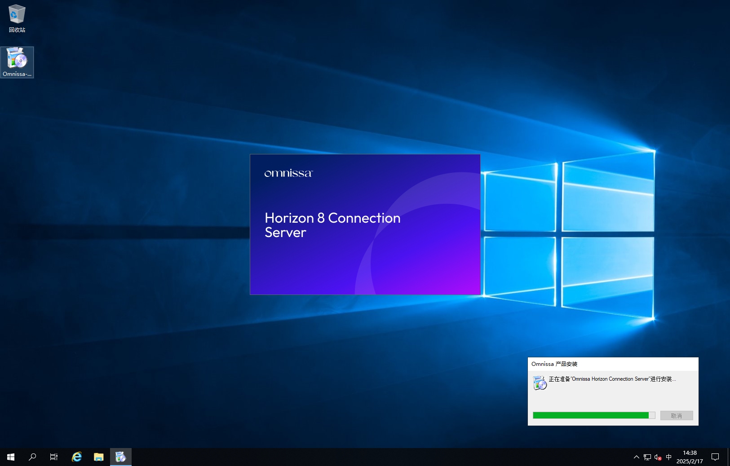730x466 pixels.
Task: Open the clock showing 14:38
Action: coord(690,457)
